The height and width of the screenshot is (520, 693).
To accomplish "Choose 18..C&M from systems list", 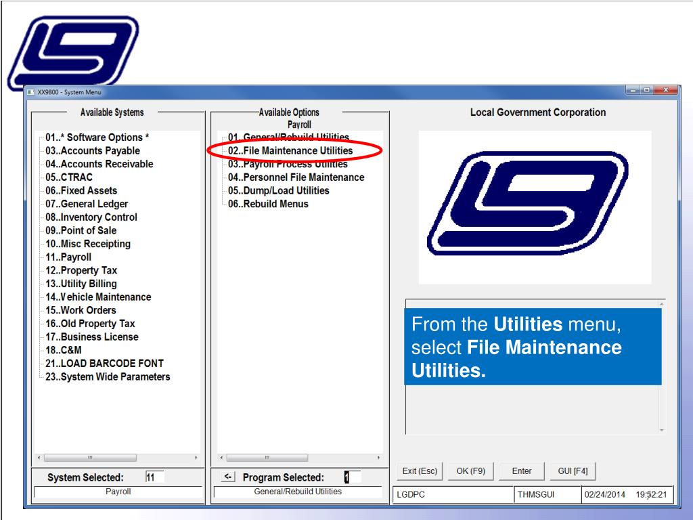I will pyautogui.click(x=63, y=350).
